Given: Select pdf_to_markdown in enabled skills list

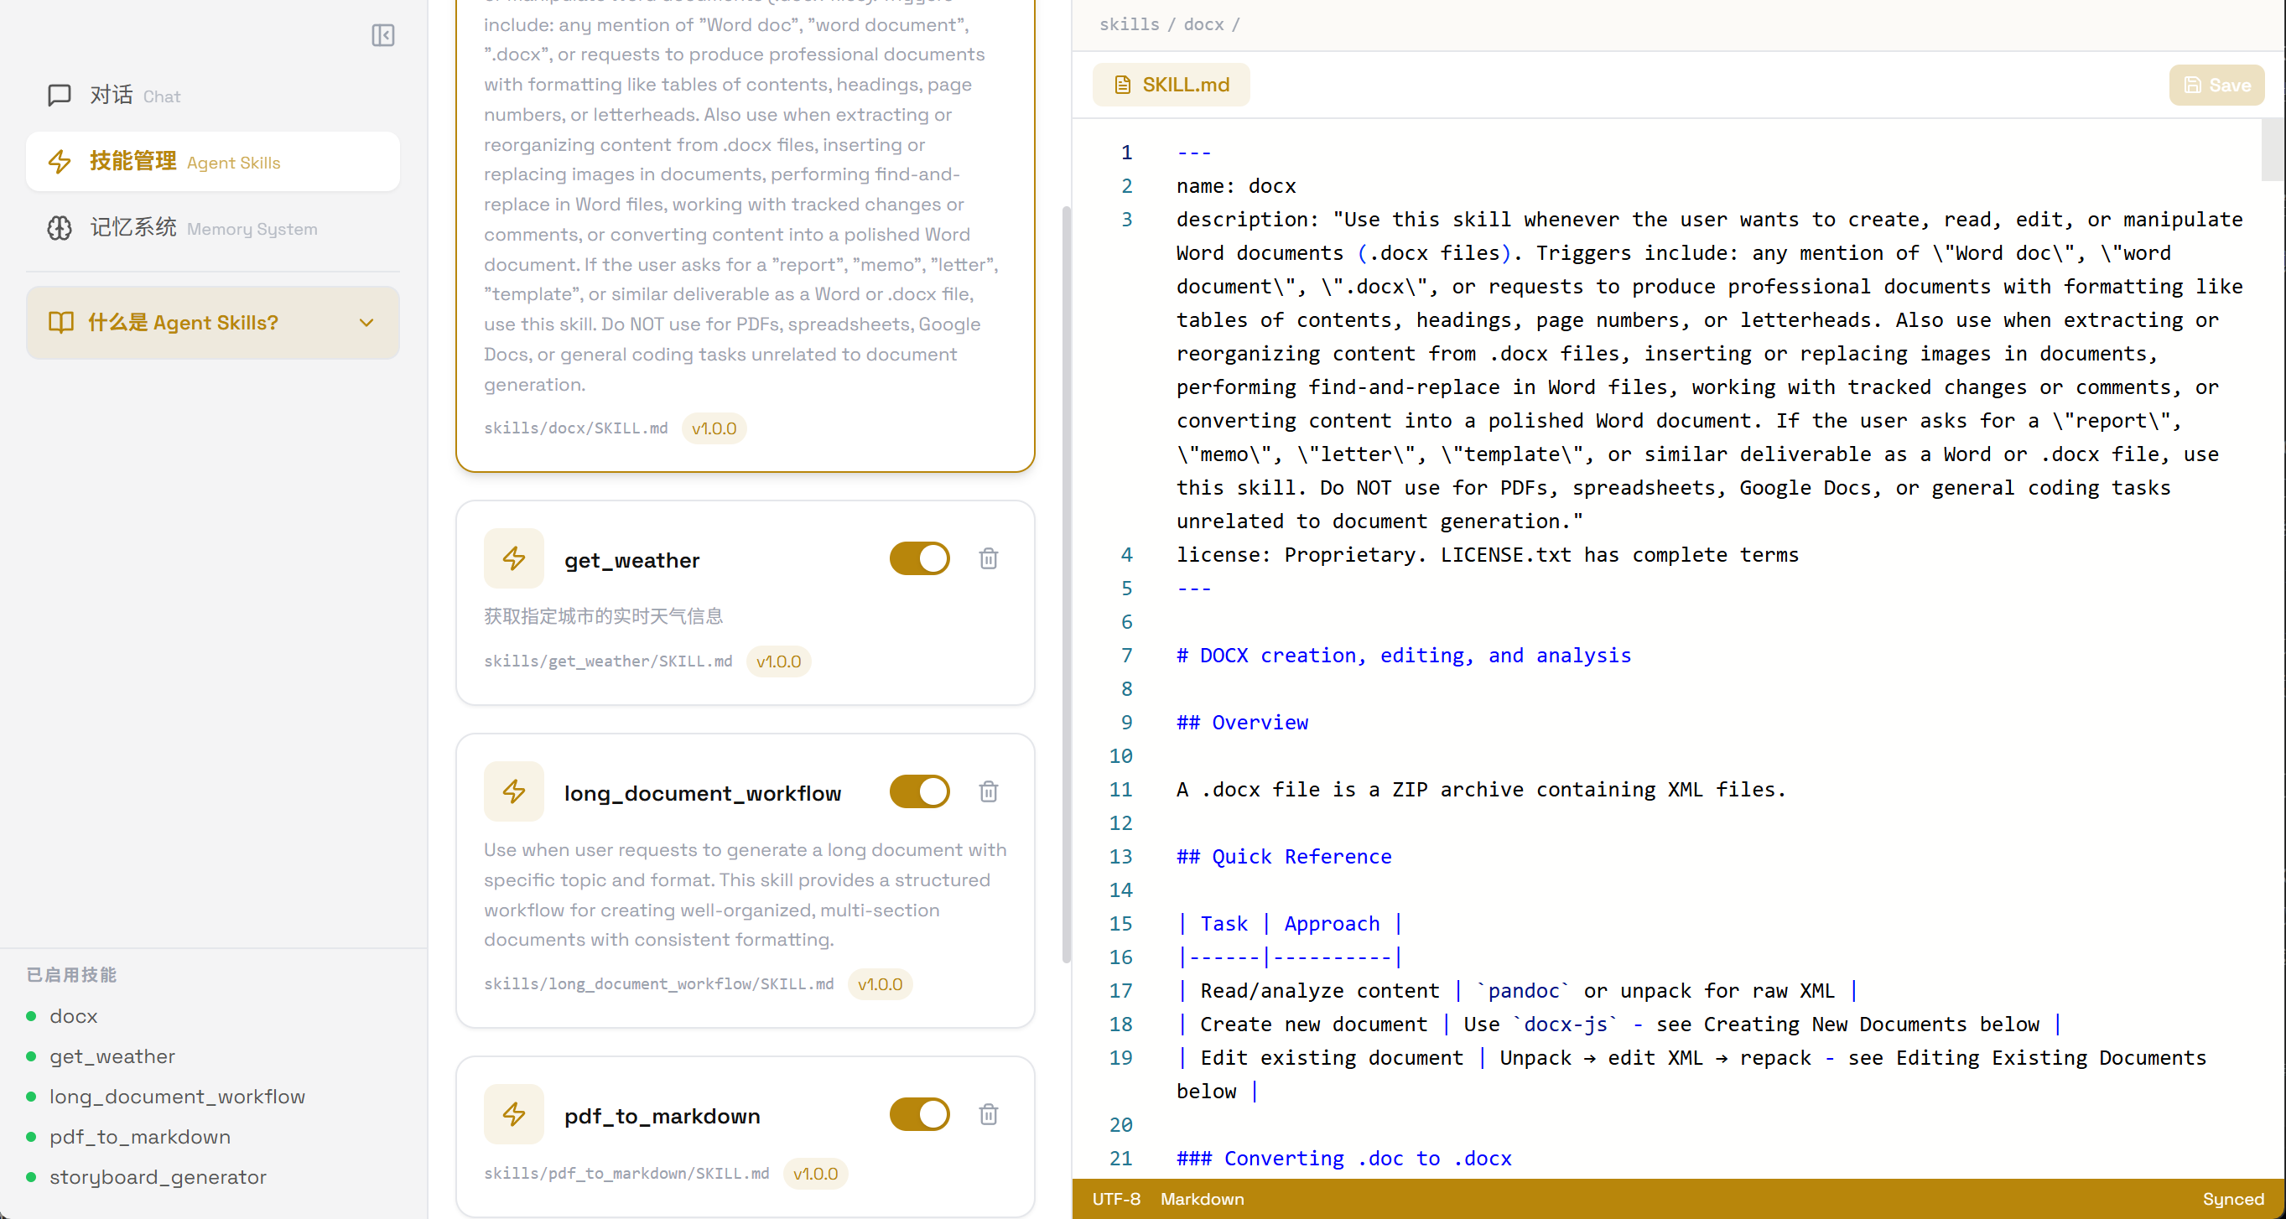Looking at the screenshot, I should click(x=140, y=1137).
